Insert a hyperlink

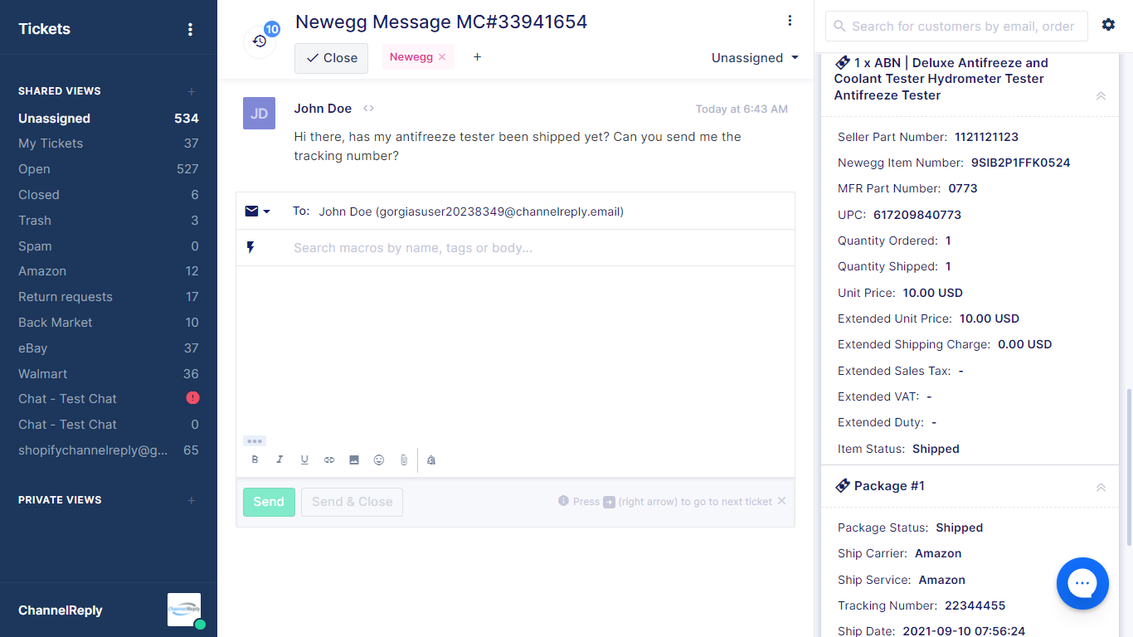(329, 460)
